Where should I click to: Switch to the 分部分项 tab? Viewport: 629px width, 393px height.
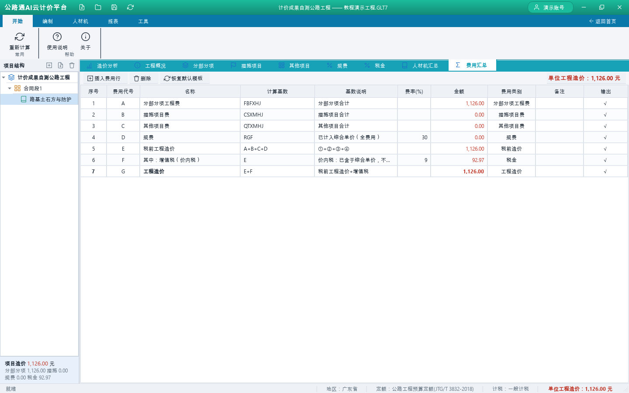tap(199, 65)
